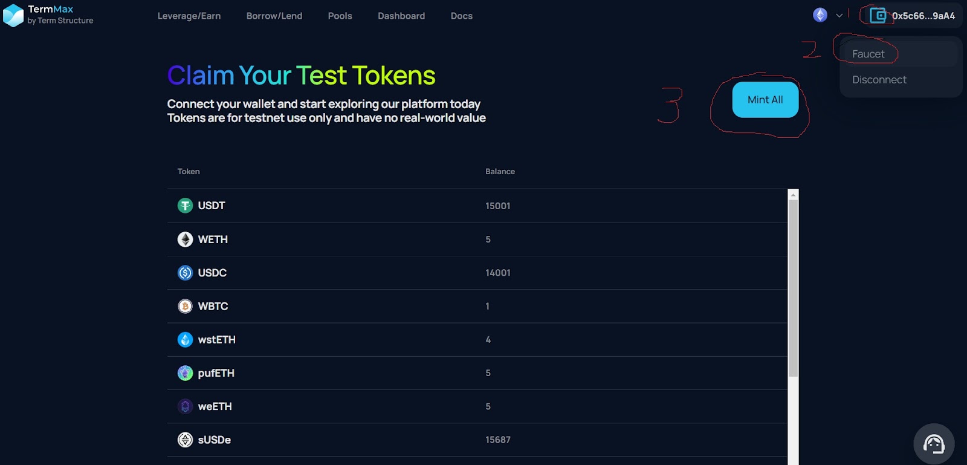Click the TermMax cube logo icon

(13, 16)
